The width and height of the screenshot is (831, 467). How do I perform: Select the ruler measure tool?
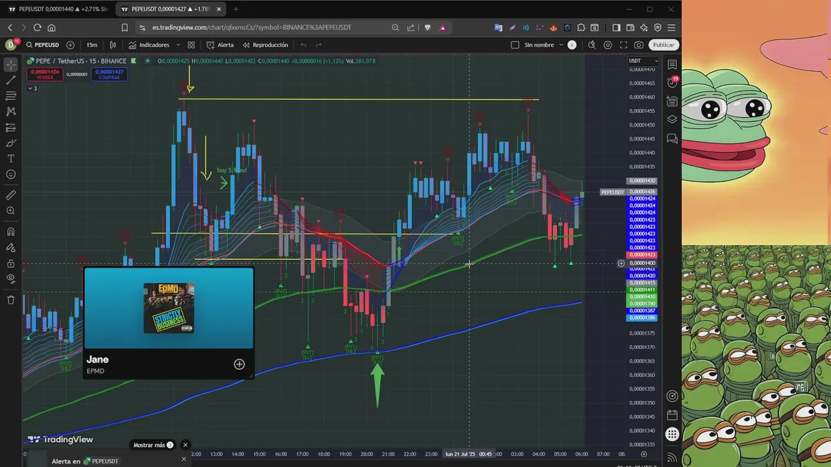pos(10,195)
